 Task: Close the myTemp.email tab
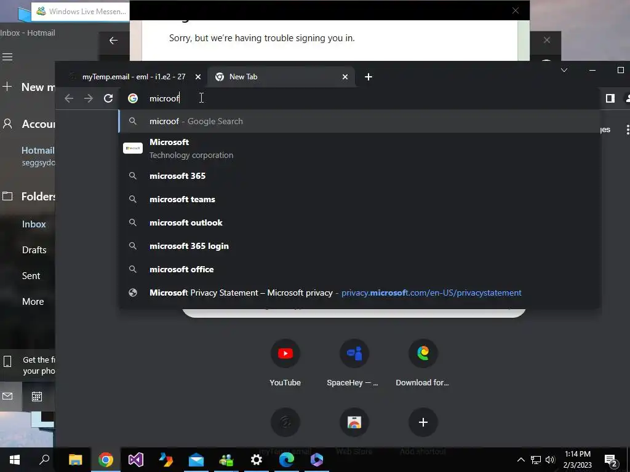tap(198, 77)
